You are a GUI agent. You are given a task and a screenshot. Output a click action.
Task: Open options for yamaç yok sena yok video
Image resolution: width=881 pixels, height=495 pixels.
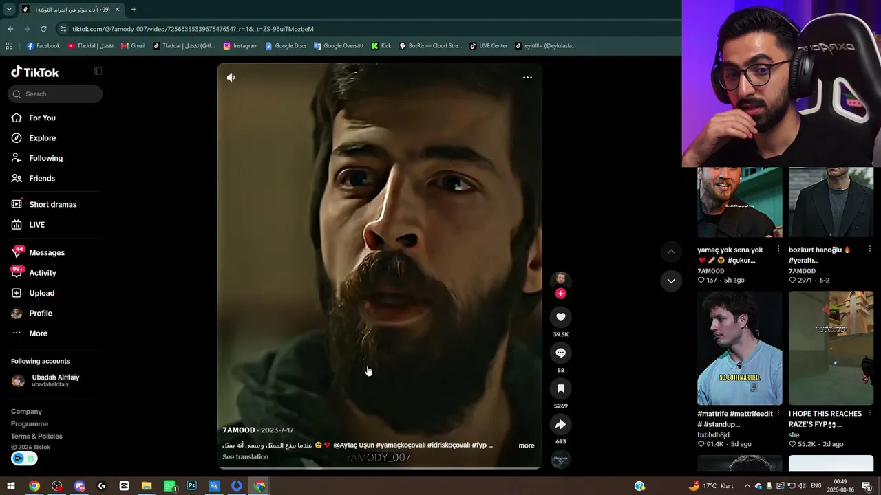coord(778,250)
